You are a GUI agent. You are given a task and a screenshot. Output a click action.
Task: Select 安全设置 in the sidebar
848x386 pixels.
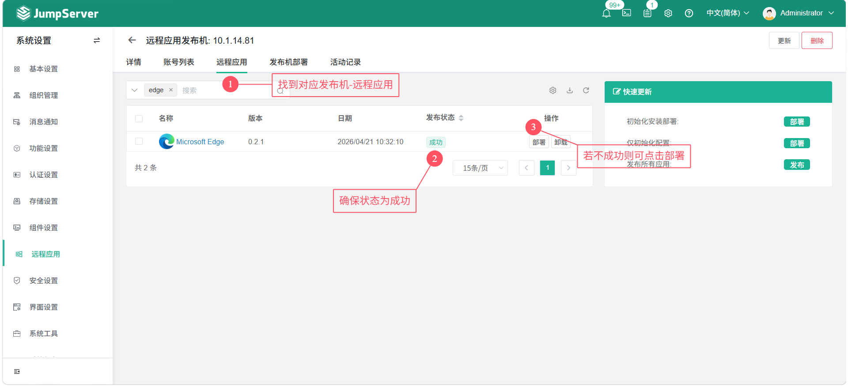coord(43,281)
